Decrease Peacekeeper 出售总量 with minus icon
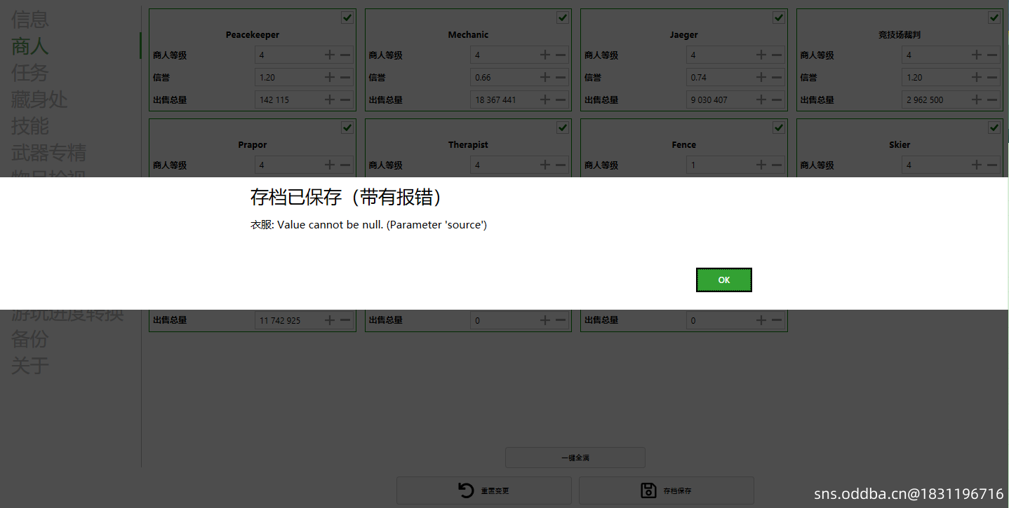Image resolution: width=1009 pixels, height=508 pixels. (x=345, y=99)
